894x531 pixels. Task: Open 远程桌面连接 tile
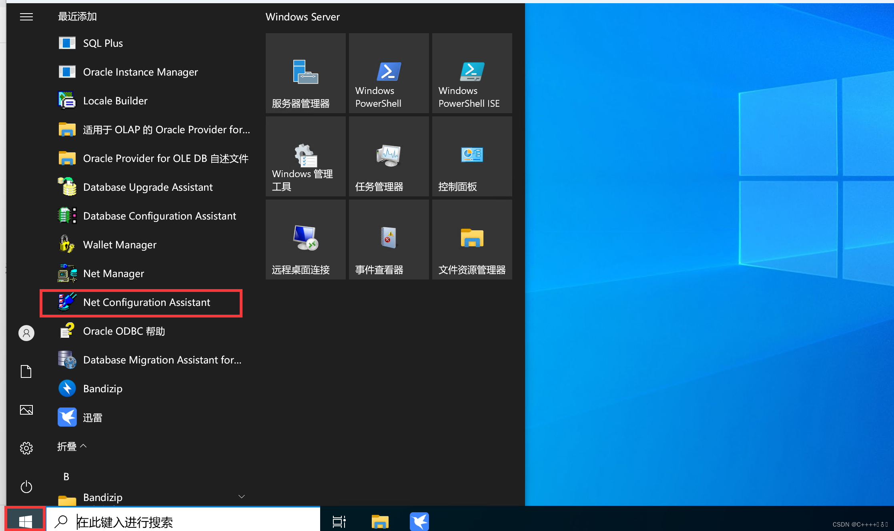tap(305, 240)
